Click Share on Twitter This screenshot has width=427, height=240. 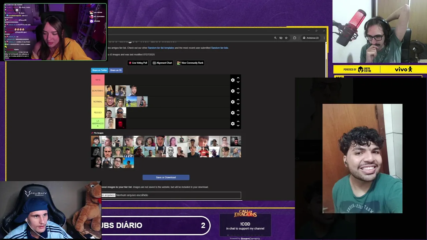click(99, 70)
